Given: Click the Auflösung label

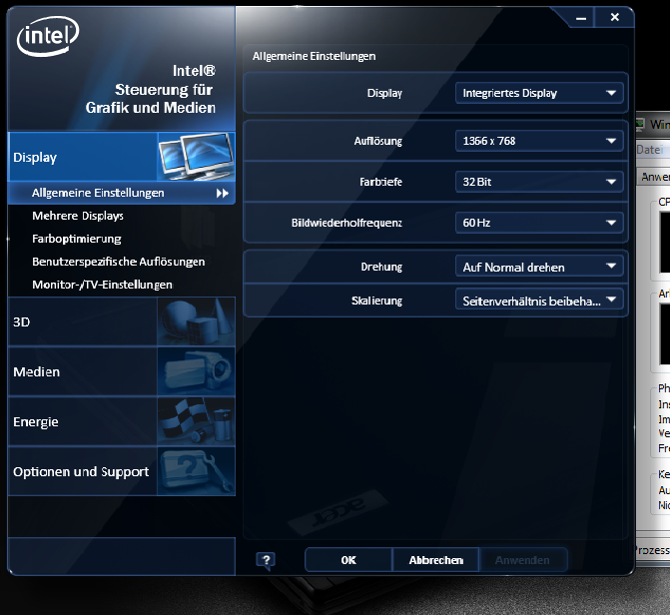Looking at the screenshot, I should (377, 141).
